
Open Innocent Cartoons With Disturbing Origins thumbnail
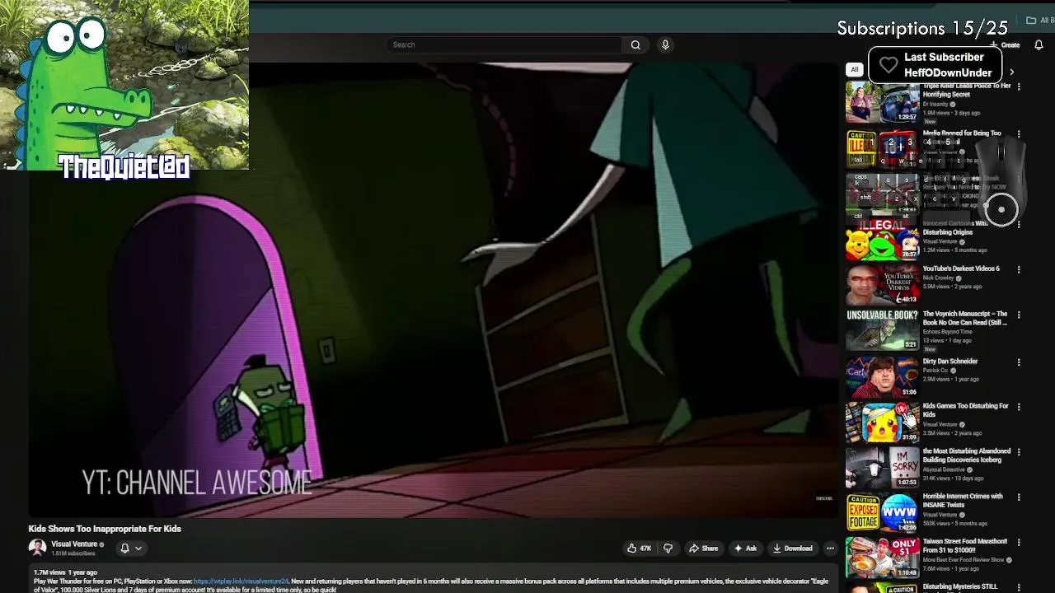tap(882, 240)
